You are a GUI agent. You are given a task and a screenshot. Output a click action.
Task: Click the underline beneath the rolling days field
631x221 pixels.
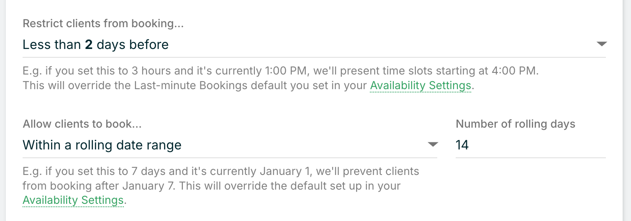[x=531, y=158]
